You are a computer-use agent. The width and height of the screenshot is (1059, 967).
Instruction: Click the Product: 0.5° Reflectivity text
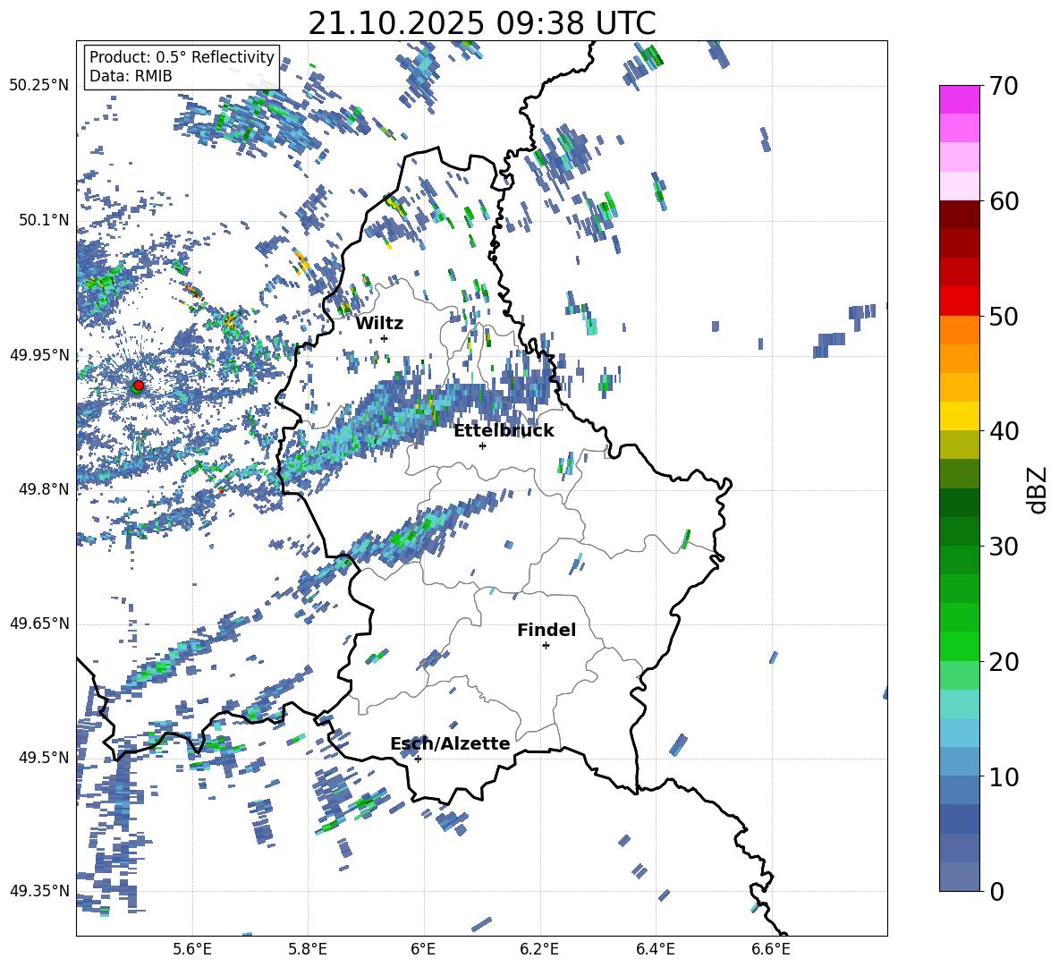tap(182, 56)
